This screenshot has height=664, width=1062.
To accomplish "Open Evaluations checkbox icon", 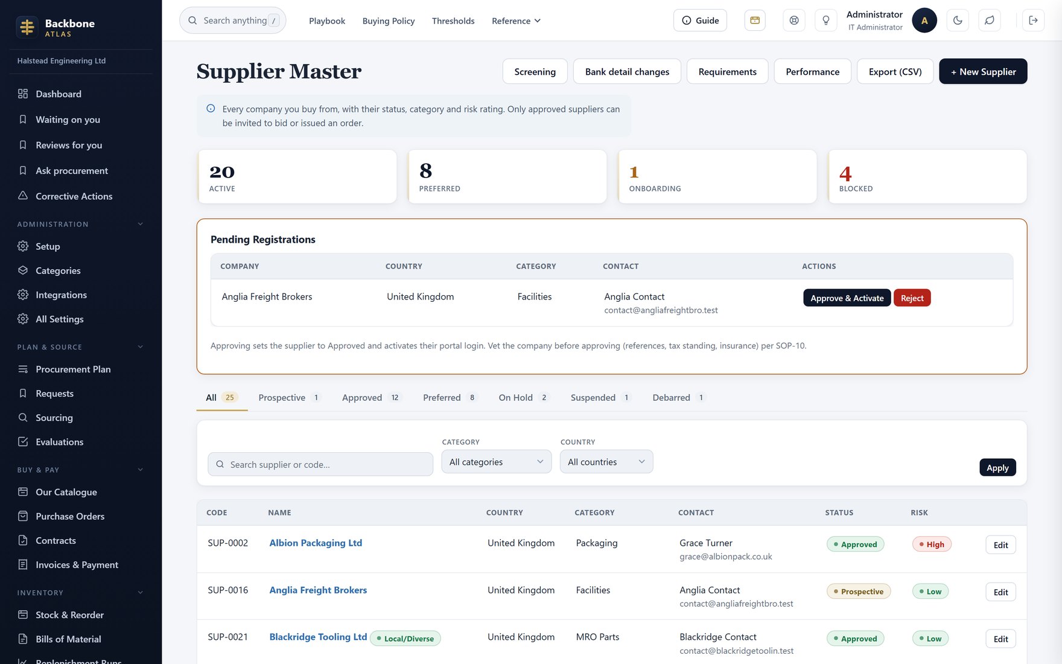I will [x=23, y=442].
